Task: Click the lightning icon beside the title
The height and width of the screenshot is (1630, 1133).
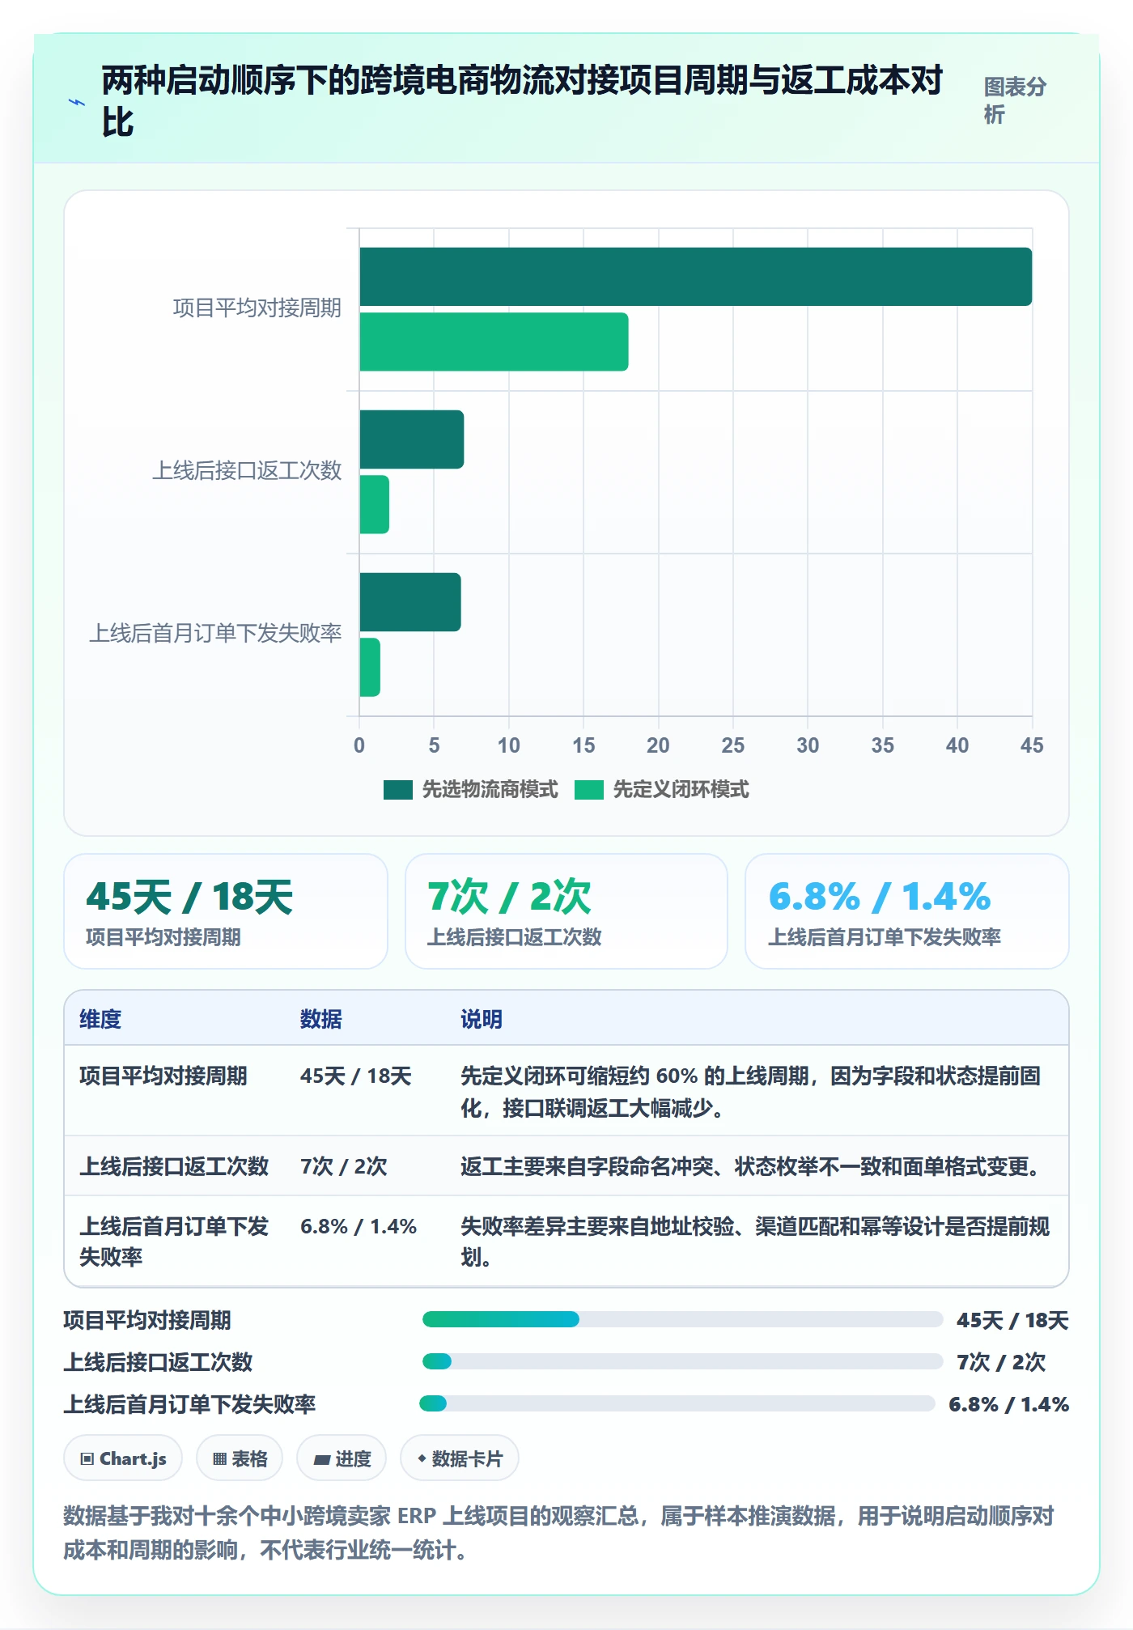Action: pyautogui.click(x=77, y=103)
